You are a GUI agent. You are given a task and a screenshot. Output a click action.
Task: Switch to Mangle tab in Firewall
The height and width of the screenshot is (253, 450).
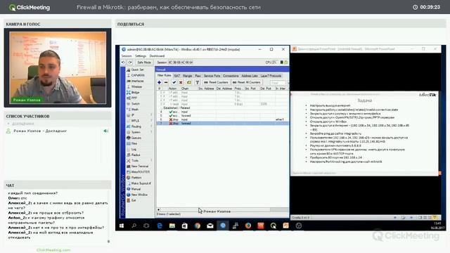click(x=188, y=76)
